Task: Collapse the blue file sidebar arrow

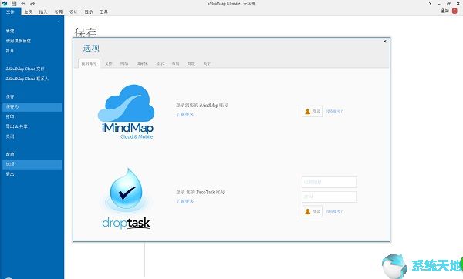Action: click(59, 22)
